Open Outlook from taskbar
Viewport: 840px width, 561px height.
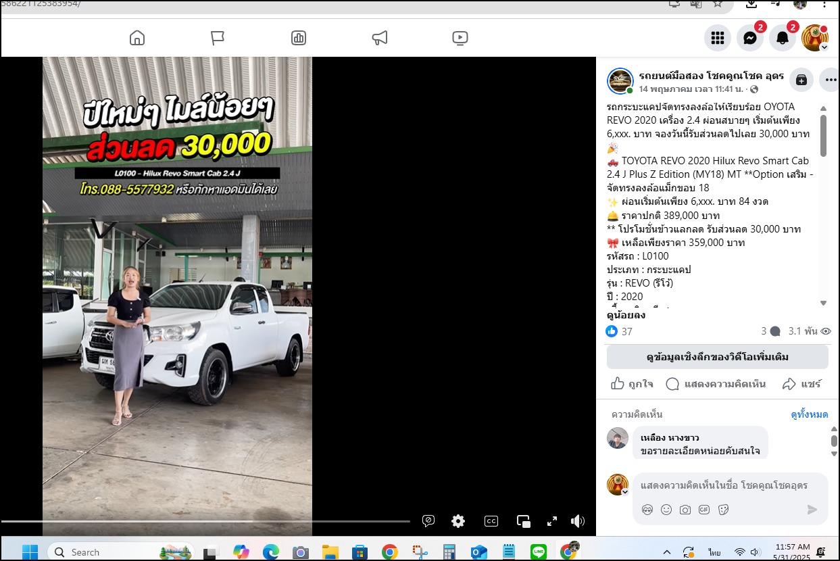pos(479,552)
